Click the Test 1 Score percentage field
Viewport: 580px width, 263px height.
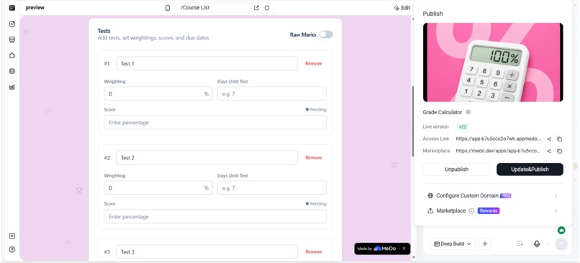tap(215, 122)
